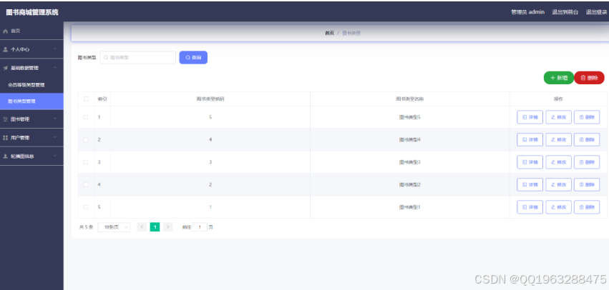The height and width of the screenshot is (290, 609).
Task: Click the 图书类型名称 column header
Action: point(410,99)
